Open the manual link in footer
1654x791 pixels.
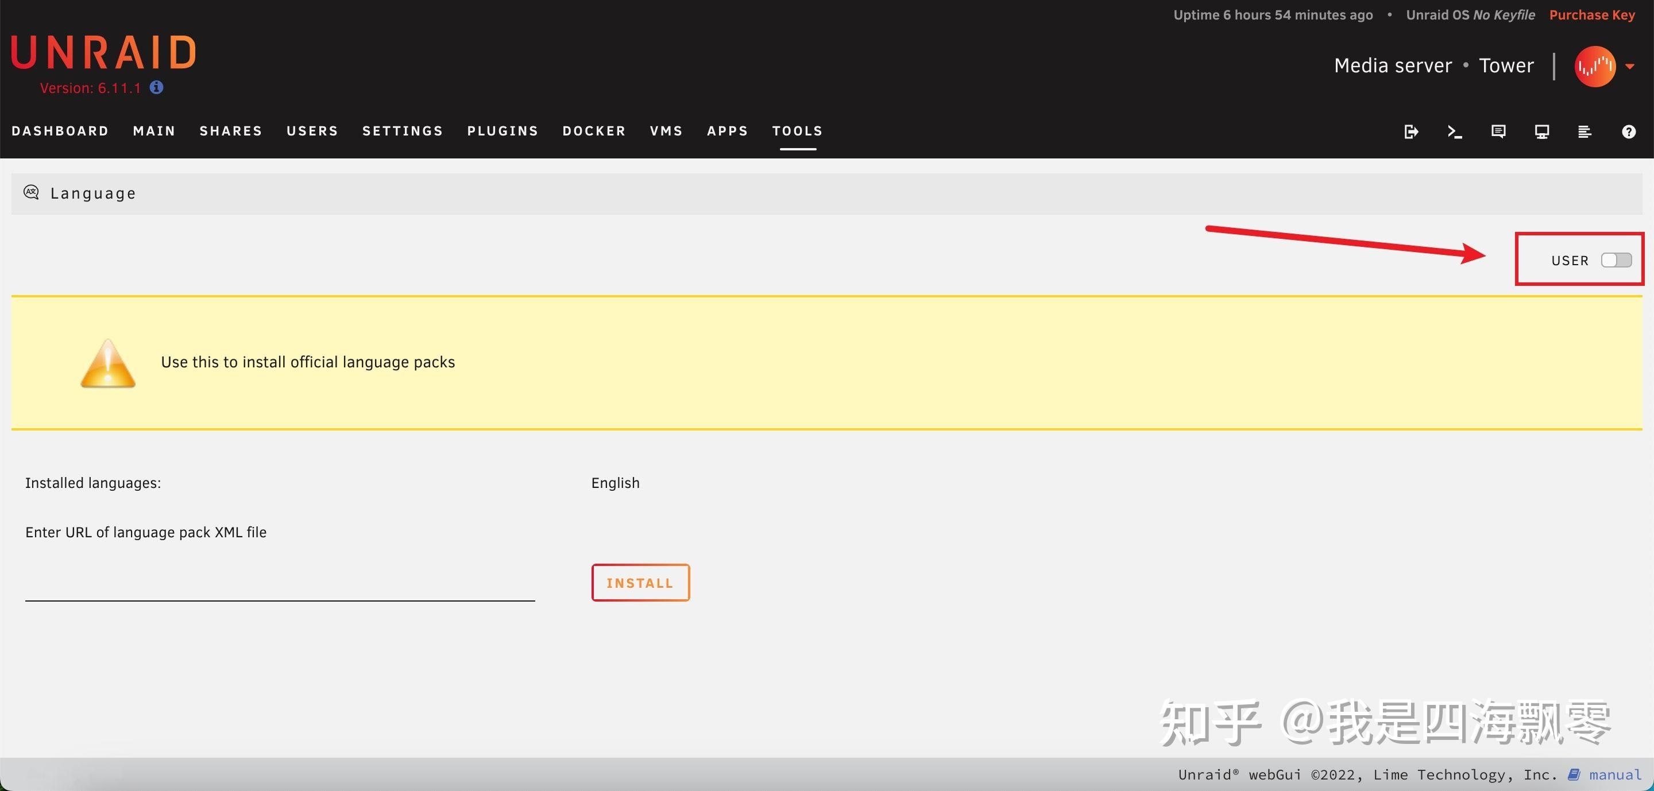[x=1614, y=774]
